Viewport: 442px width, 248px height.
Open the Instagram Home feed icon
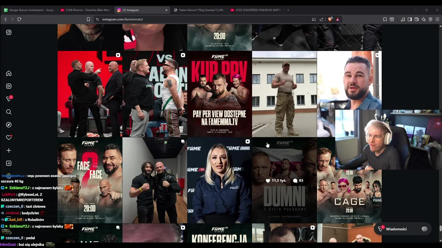[9, 73]
